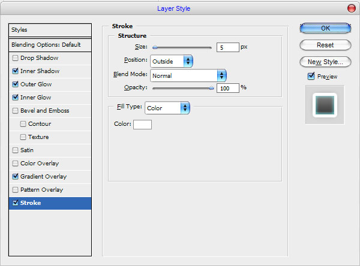Select the Color Overlay label
The image size is (360, 266).
[40, 164]
